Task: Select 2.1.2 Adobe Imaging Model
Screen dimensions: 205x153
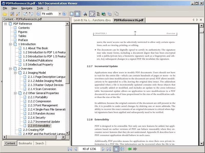Action: [x=45, y=81]
